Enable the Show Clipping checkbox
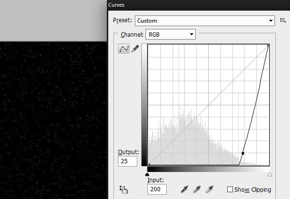The width and height of the screenshot is (290, 199). click(230, 189)
